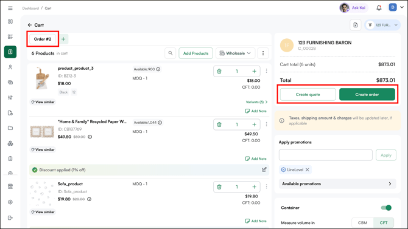Click the back arrow next to Cart
408x229 pixels.
(x=30, y=25)
